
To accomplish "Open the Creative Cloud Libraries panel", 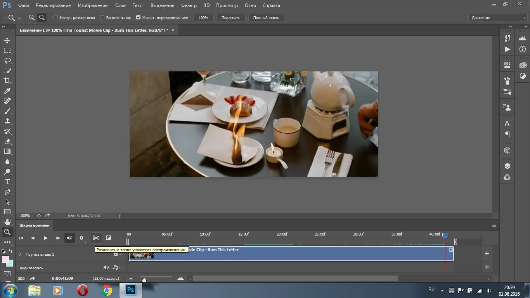I will point(523,65).
